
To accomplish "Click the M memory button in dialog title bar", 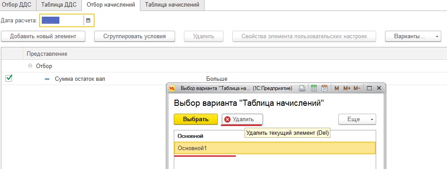I will coord(337,89).
